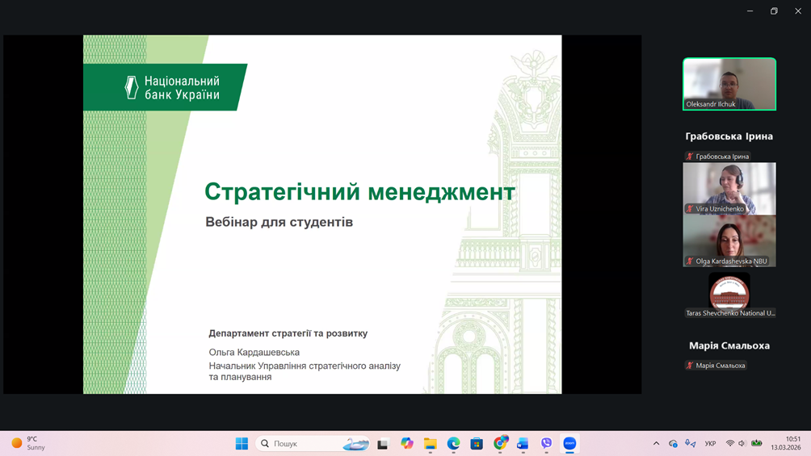Open File Explorer from the taskbar
Image resolution: width=811 pixels, height=456 pixels.
[x=430, y=443]
